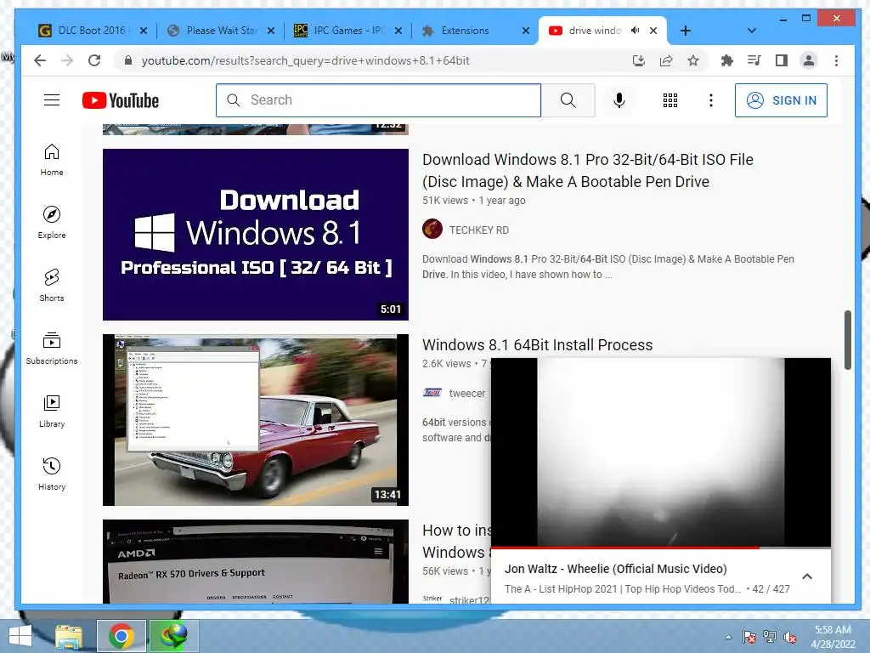
Task: Click the YouTube search magnifier button
Action: tap(568, 100)
